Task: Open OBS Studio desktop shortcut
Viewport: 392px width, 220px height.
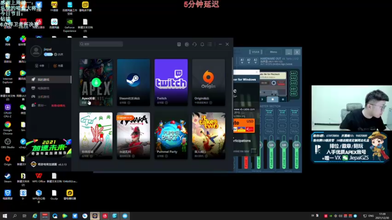Action: pyautogui.click(x=7, y=144)
